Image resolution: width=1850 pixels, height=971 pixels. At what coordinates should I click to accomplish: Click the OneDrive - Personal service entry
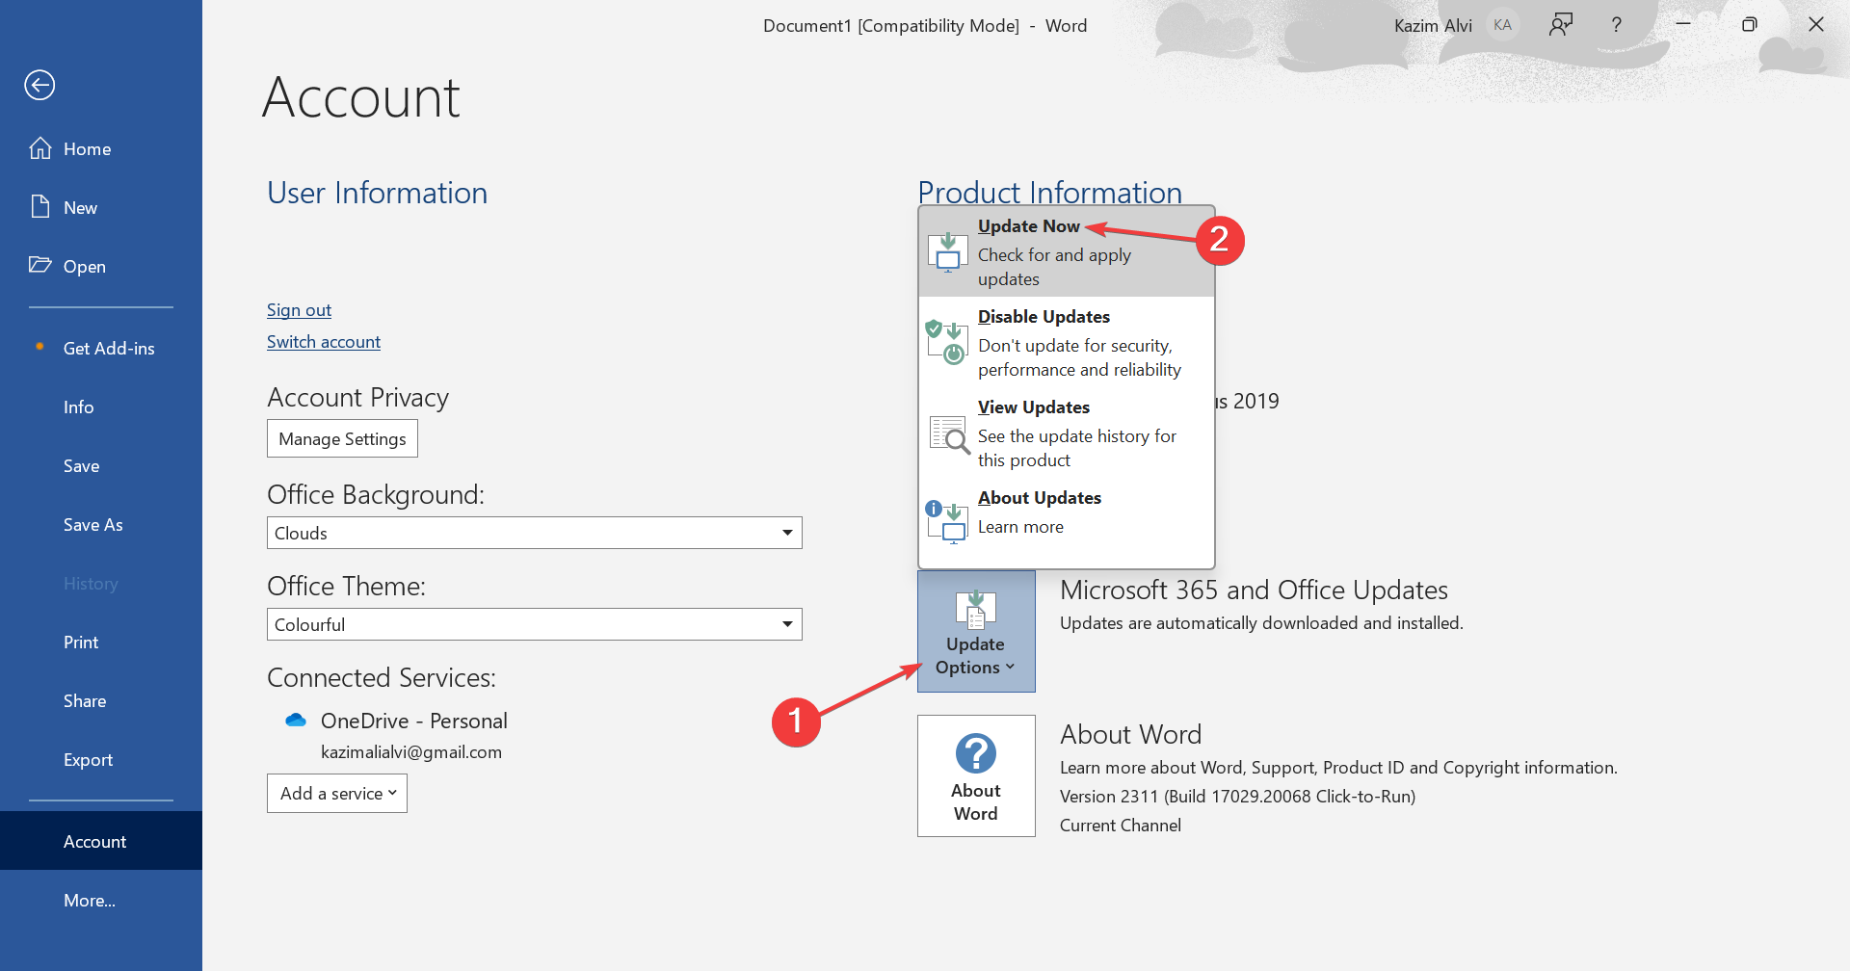tap(413, 721)
